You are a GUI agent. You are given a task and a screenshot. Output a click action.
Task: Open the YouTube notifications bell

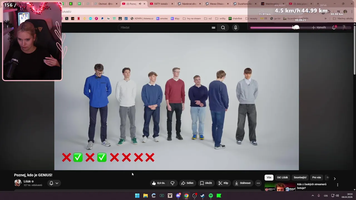coord(334,27)
